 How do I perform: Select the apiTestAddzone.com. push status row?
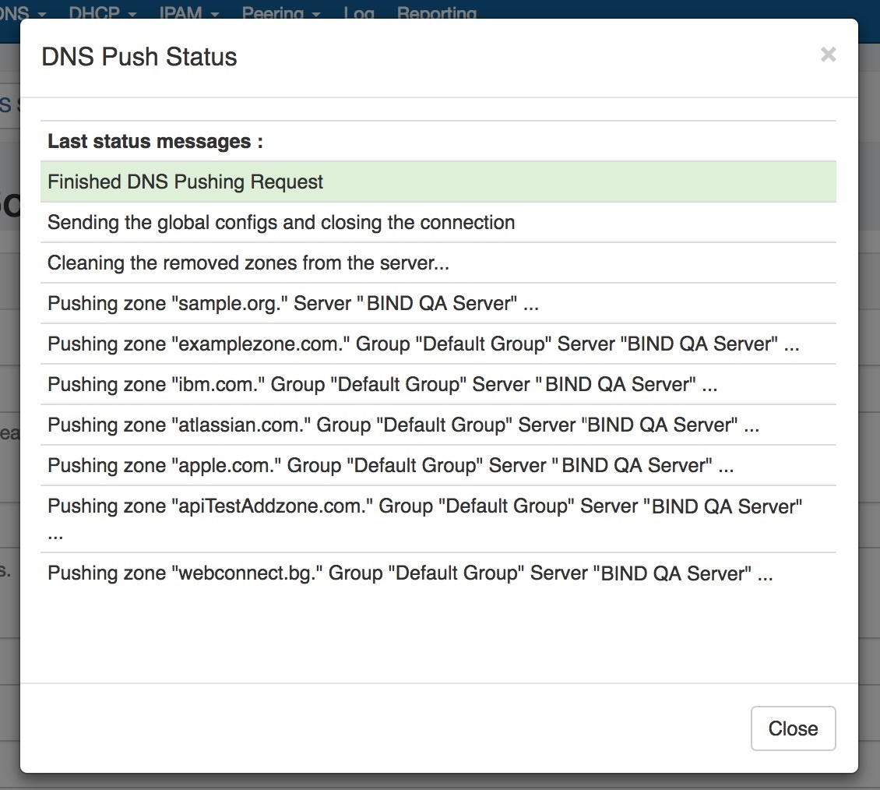[424, 506]
